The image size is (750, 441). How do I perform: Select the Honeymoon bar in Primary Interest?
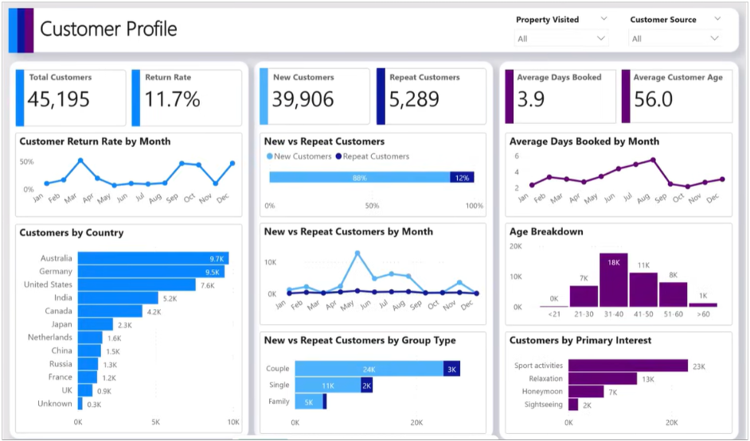tap(585, 392)
